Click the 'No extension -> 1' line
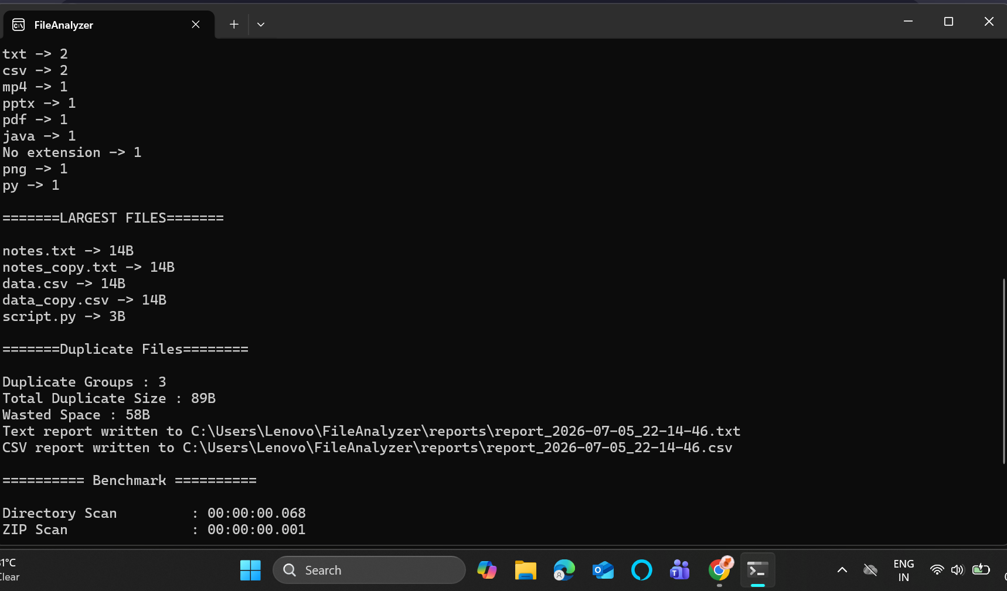 [72, 152]
